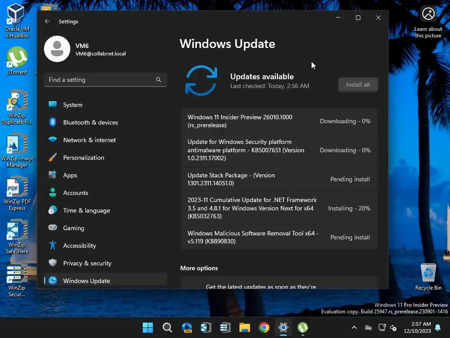450x338 pixels.
Task: Focus the Find a setting search box
Action: (105, 80)
